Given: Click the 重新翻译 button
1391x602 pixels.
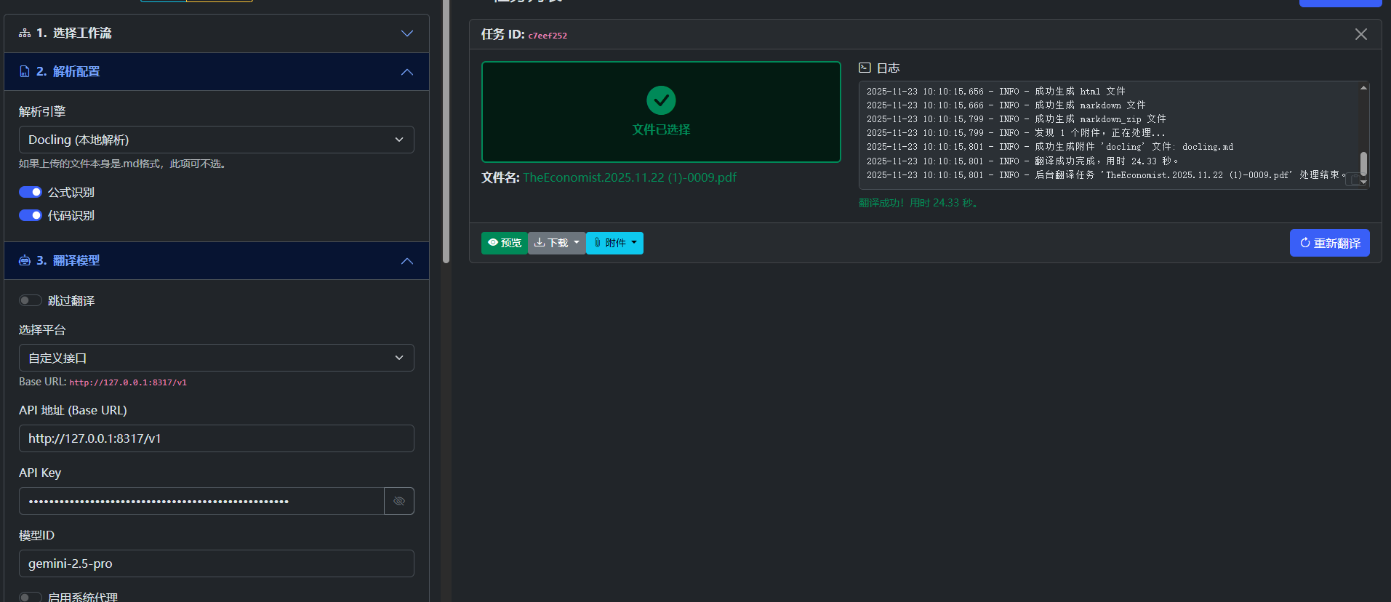Looking at the screenshot, I should [1329, 243].
